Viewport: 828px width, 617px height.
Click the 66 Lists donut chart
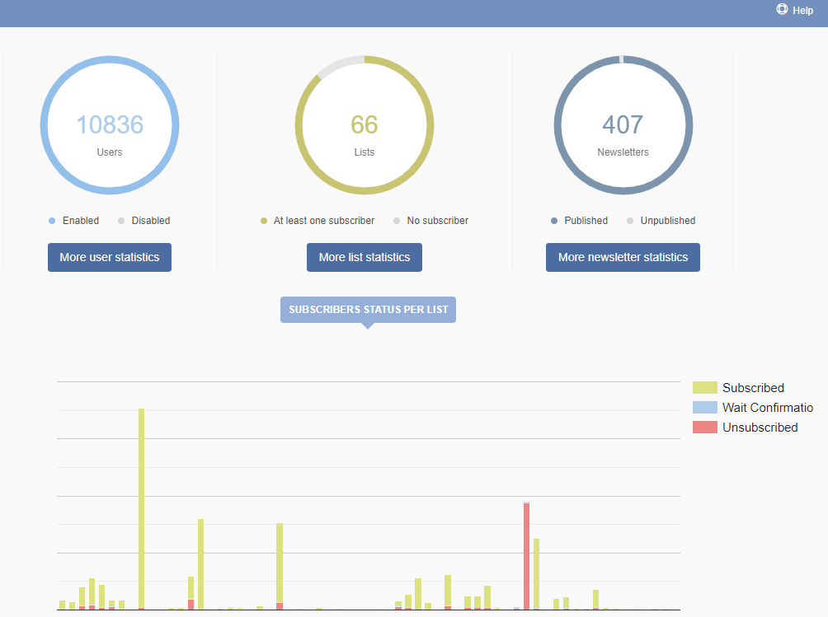(x=365, y=125)
